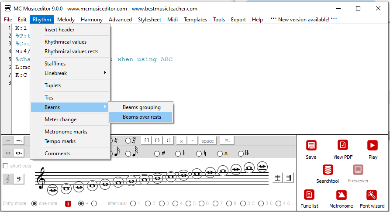
Task: Choose Beams grouping in submenu
Action: tap(141, 107)
